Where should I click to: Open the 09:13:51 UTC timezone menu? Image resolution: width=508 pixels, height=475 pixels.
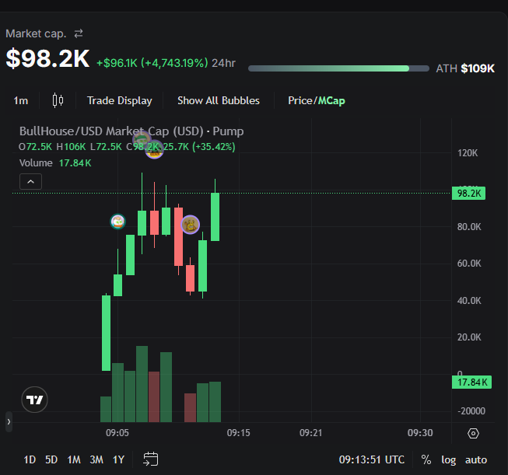pyautogui.click(x=372, y=459)
